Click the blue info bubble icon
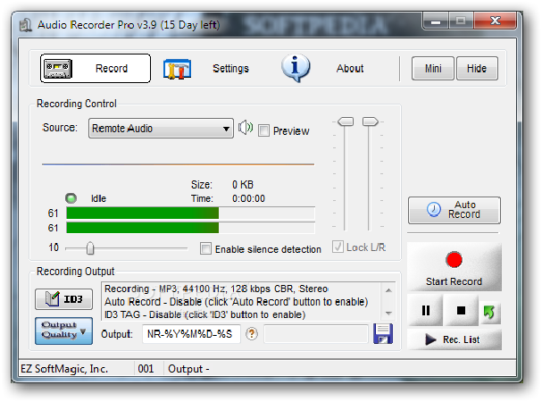The image size is (542, 402). pyautogui.click(x=296, y=68)
